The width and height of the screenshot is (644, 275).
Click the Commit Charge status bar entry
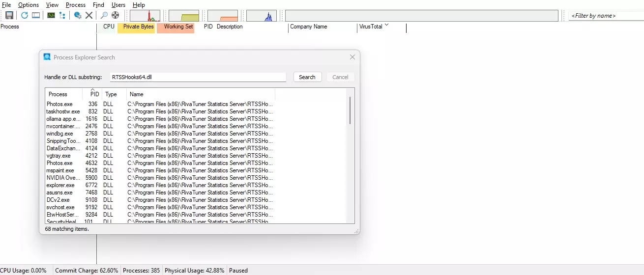[x=87, y=271]
